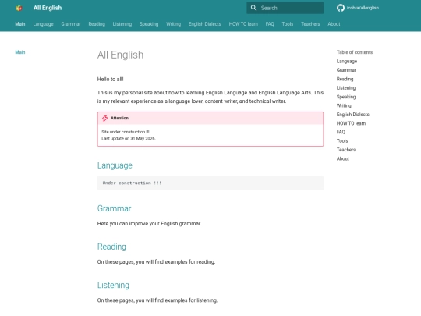This screenshot has width=421, height=316.
Task: Open the Main tab in the navigation bar
Action: coord(20,24)
